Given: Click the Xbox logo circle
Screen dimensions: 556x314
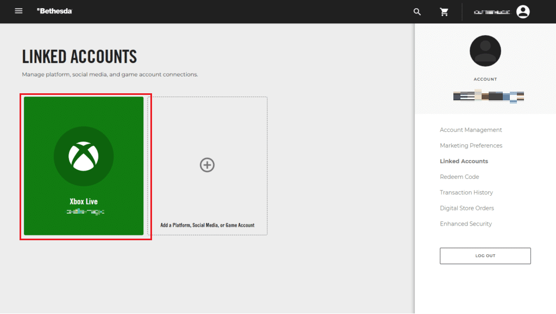Looking at the screenshot, I should (84, 156).
